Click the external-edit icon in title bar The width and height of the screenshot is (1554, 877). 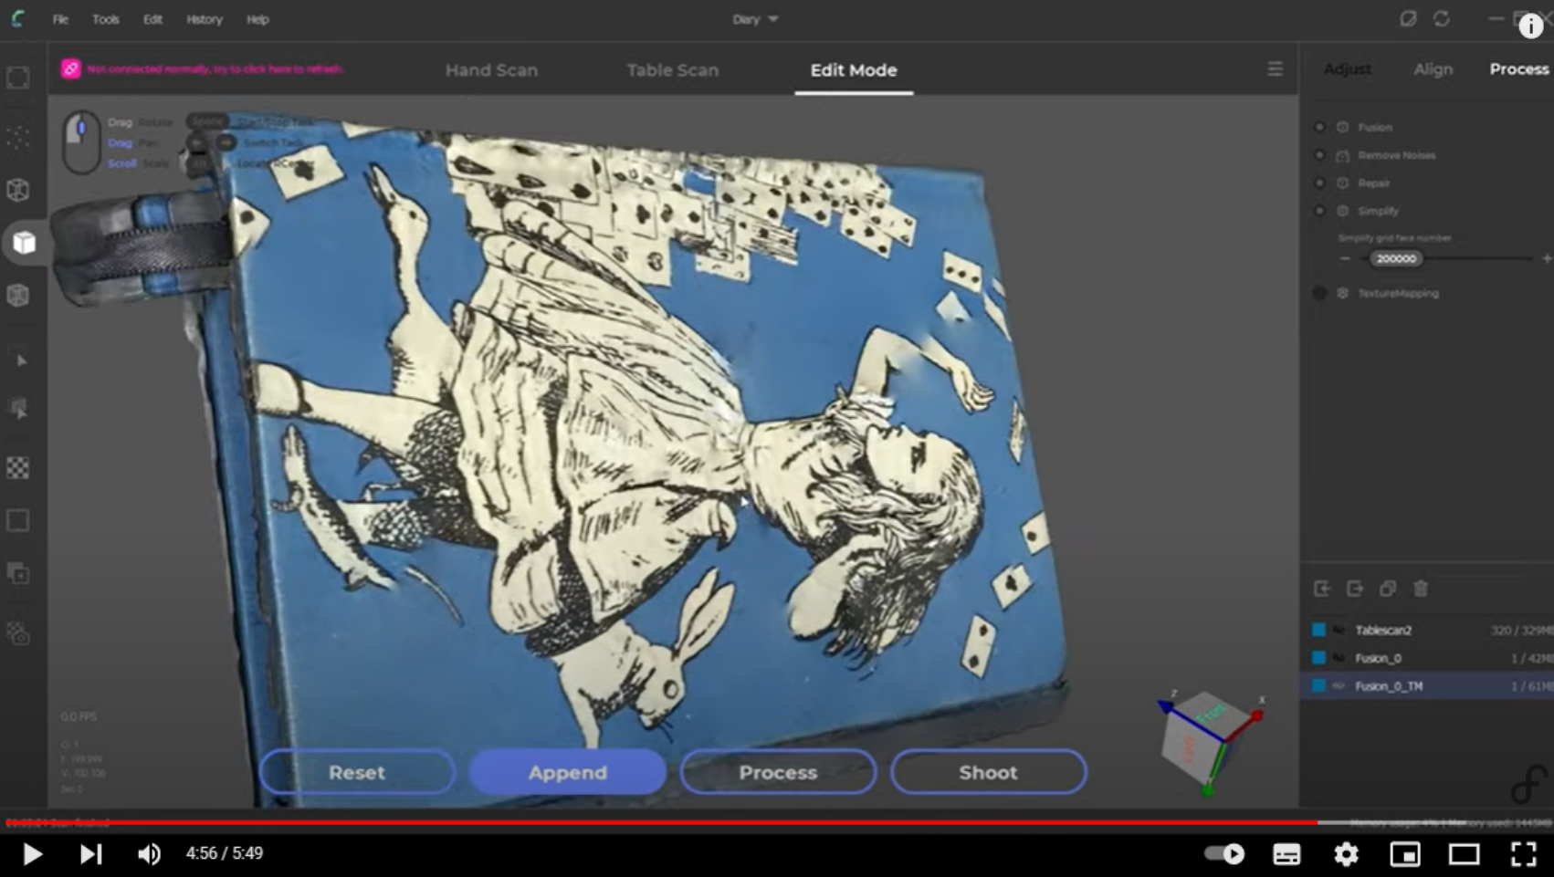[1408, 18]
